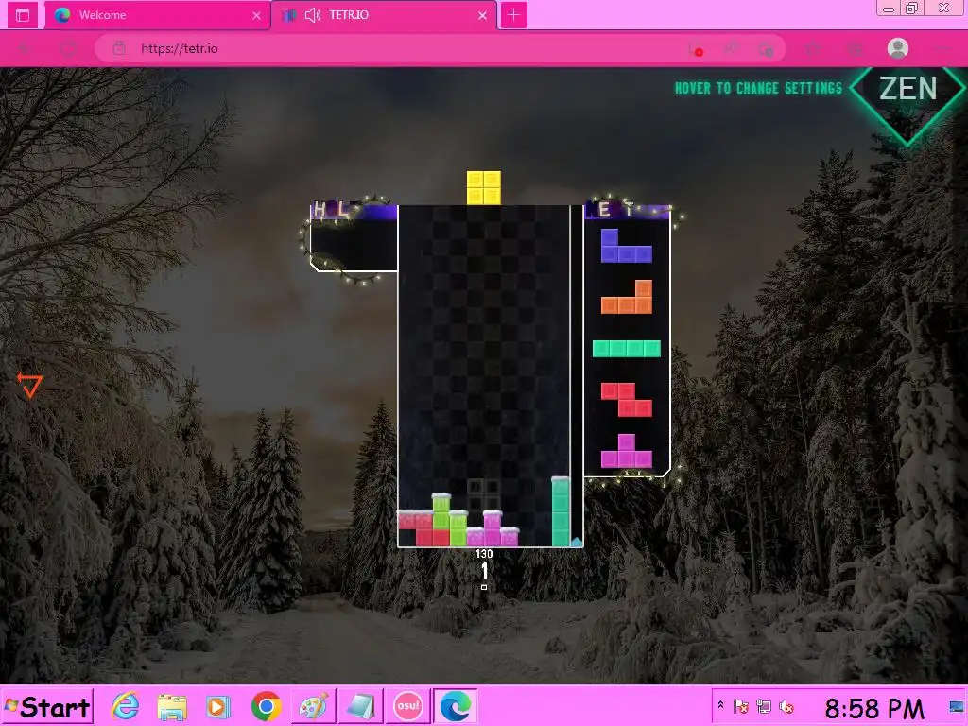Open the tab actions menu icon
This screenshot has height=726, width=968.
23,15
